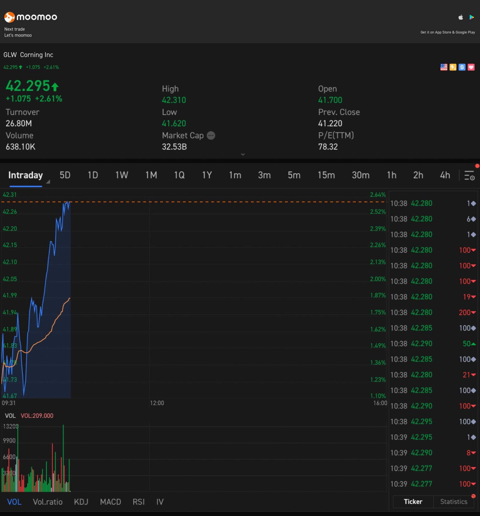This screenshot has width=480, height=516.
Task: Select the 1h interval
Action: point(391,175)
